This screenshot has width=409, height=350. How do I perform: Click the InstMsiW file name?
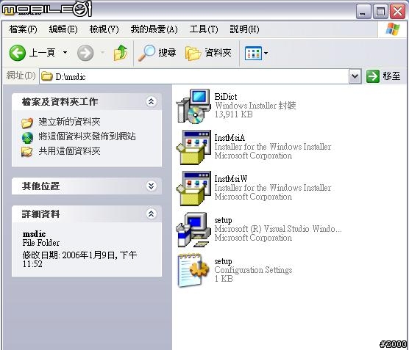231,179
